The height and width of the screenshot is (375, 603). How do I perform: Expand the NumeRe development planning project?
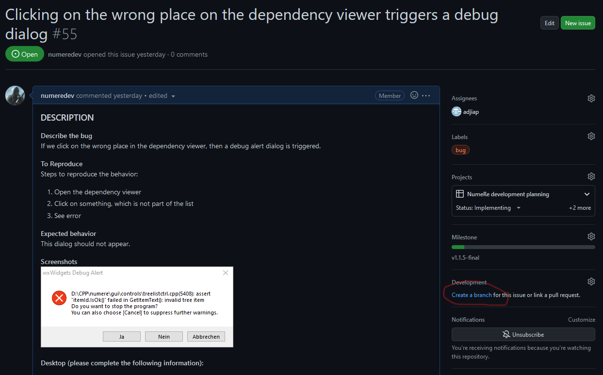point(587,194)
